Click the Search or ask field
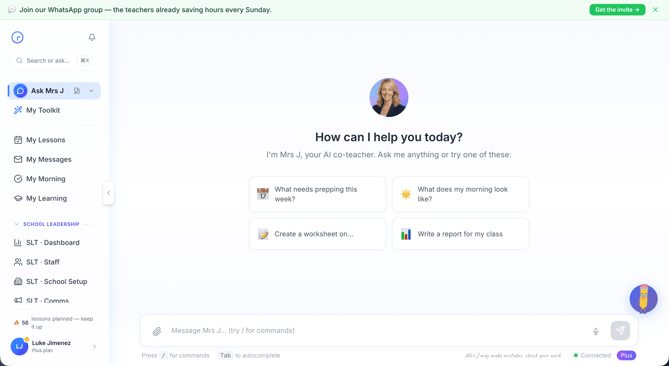The width and height of the screenshot is (669, 366). [x=54, y=61]
